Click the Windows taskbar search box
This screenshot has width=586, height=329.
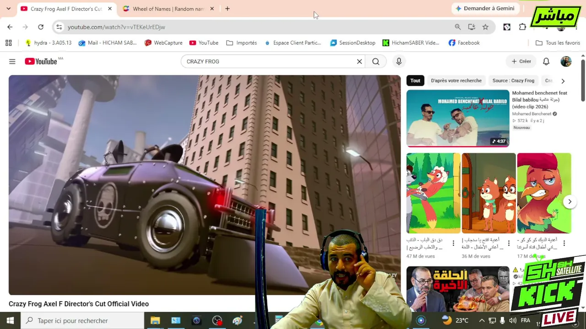(82, 321)
